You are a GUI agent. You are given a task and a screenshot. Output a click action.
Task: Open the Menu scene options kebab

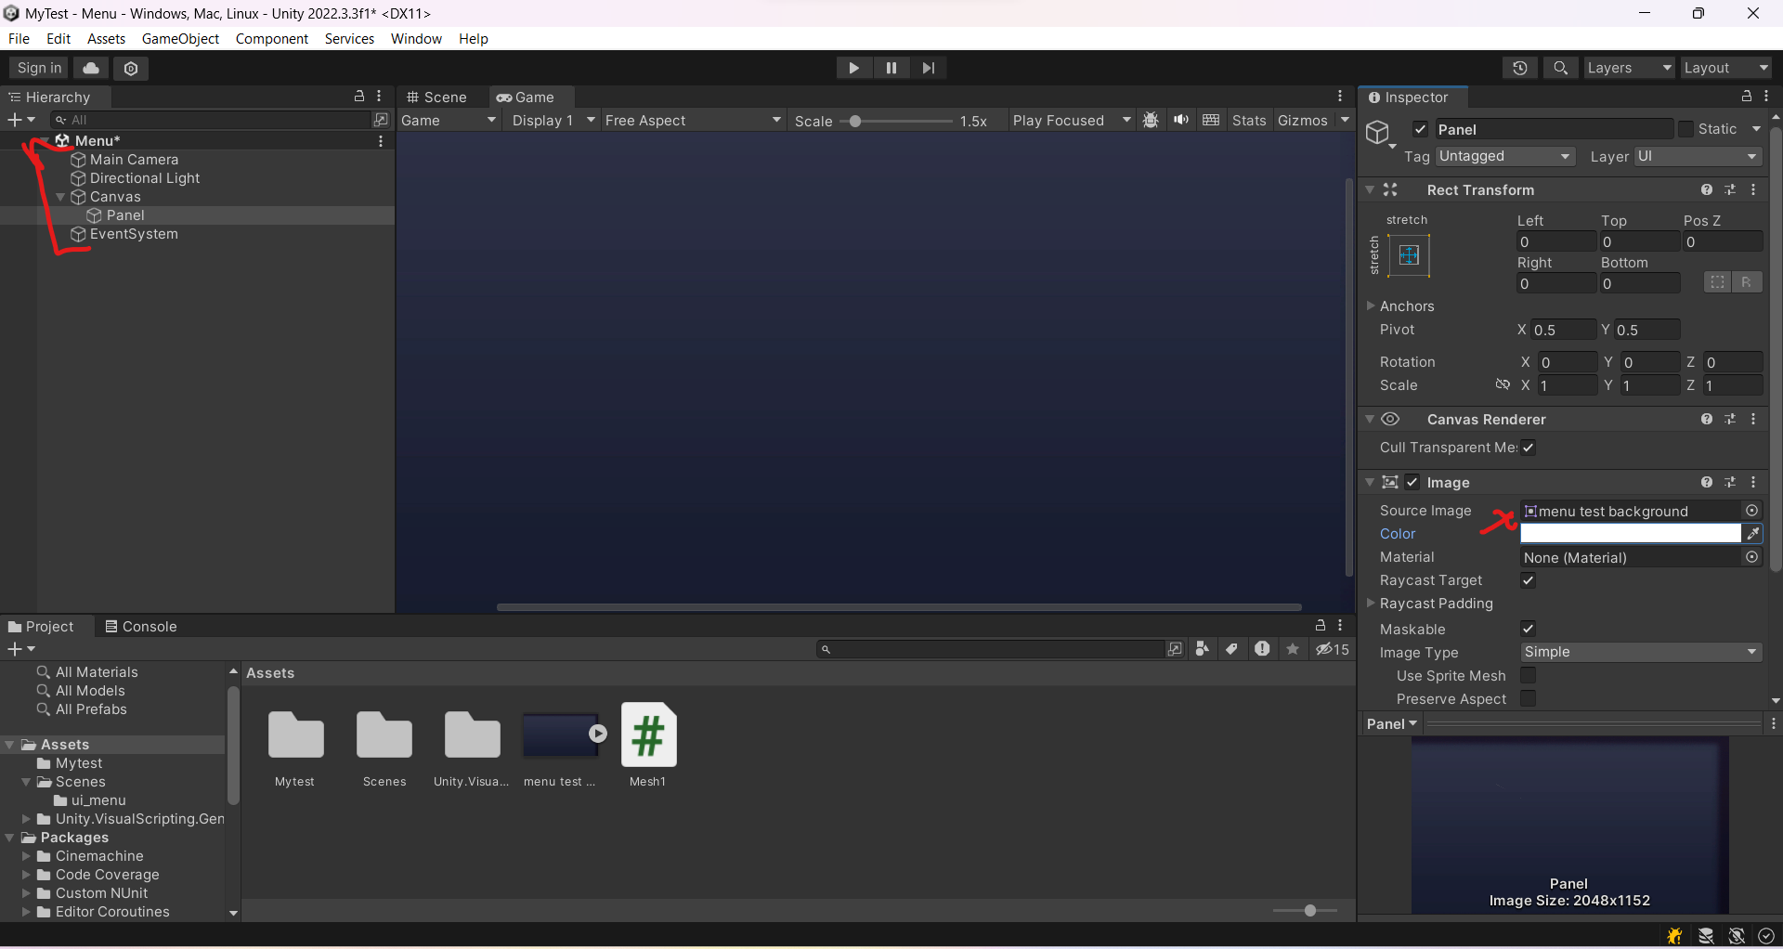point(381,141)
